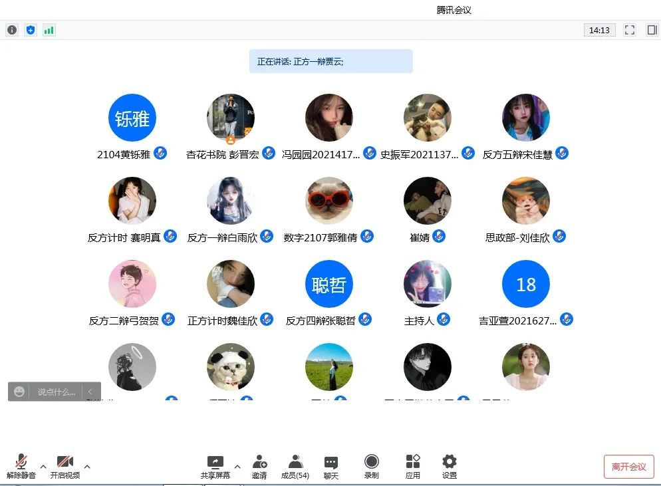Select the green grassland avatar
The width and height of the screenshot is (661, 486).
pyautogui.click(x=329, y=367)
